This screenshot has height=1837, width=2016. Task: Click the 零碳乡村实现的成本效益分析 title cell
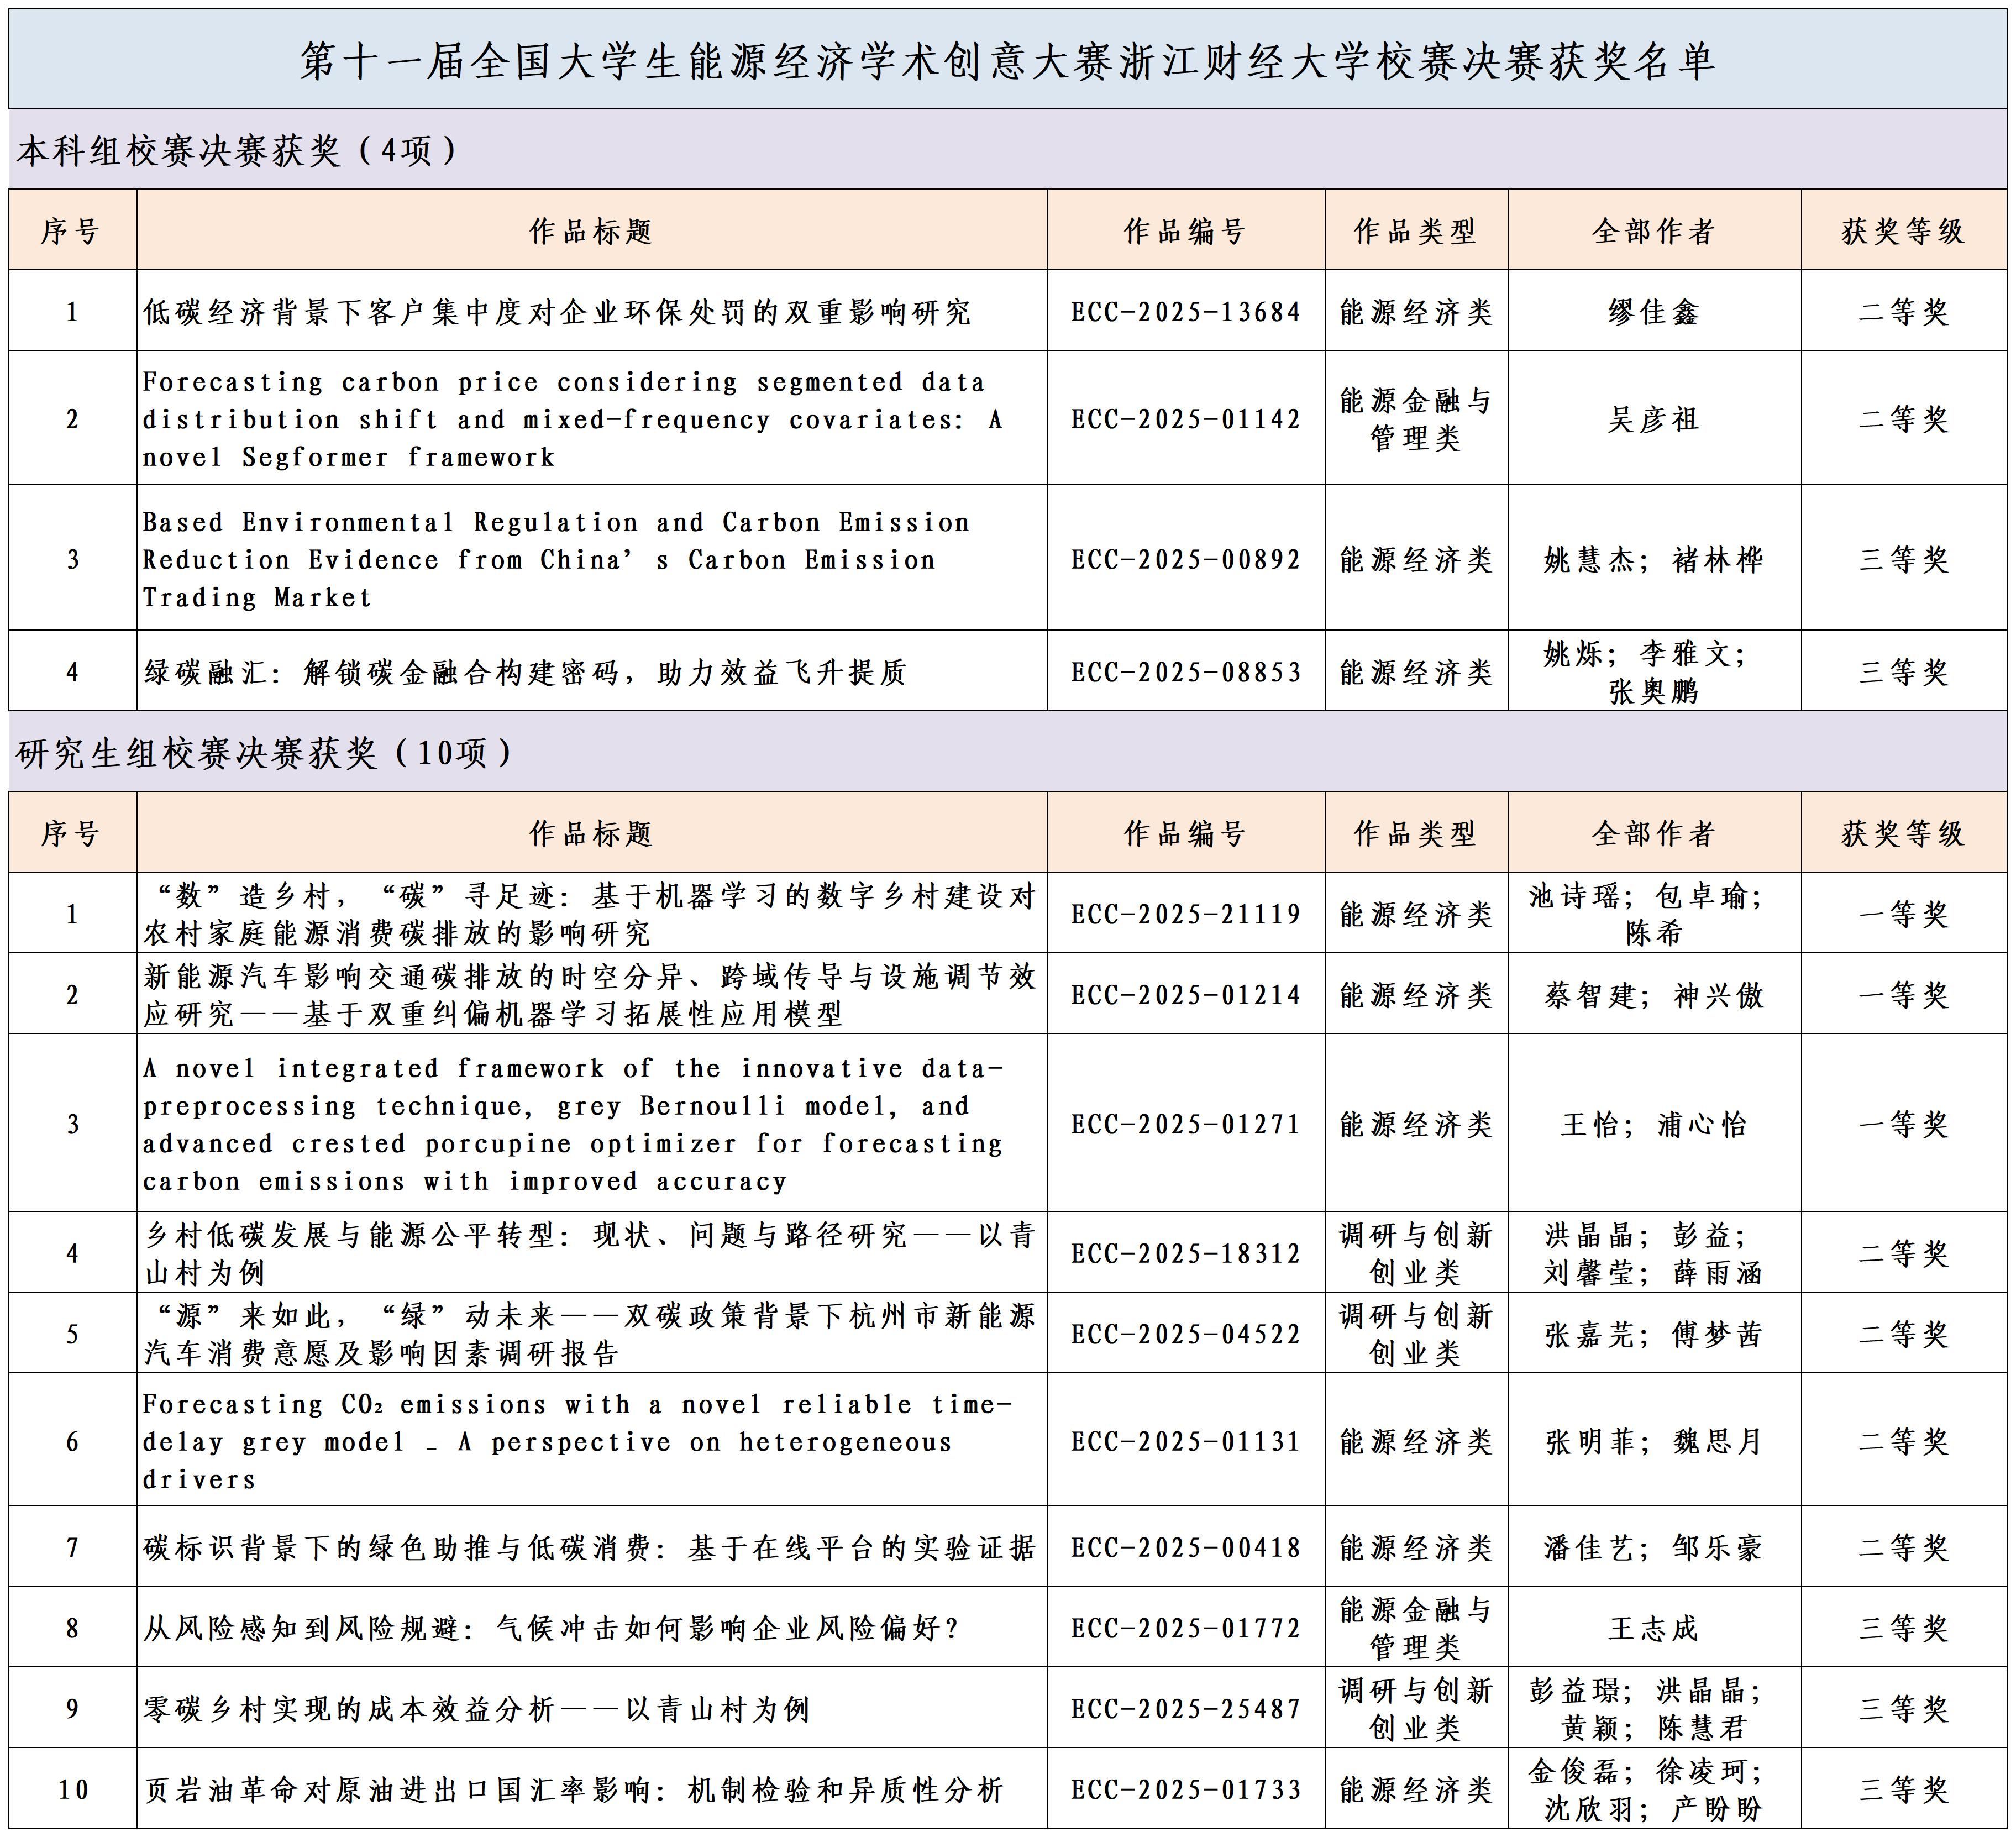[x=476, y=1709]
